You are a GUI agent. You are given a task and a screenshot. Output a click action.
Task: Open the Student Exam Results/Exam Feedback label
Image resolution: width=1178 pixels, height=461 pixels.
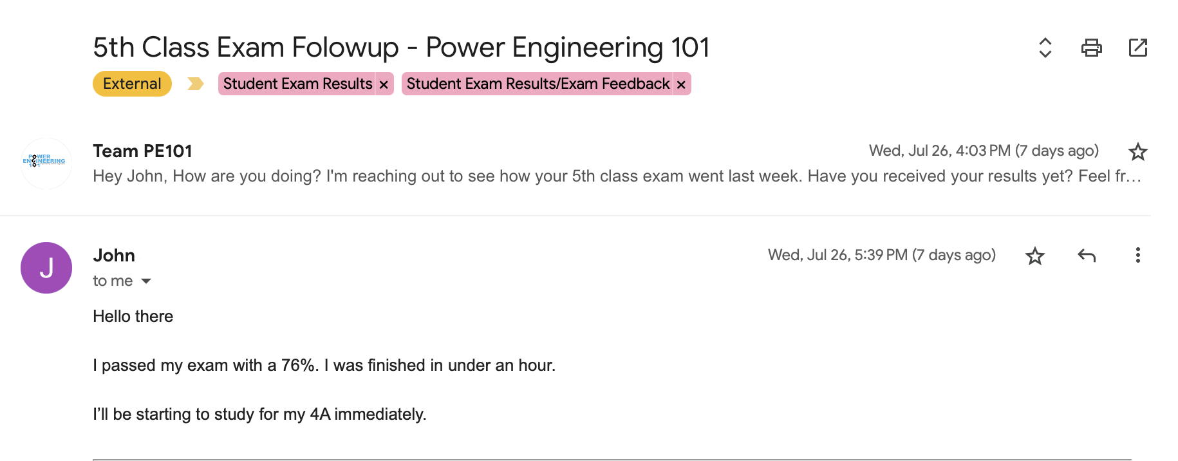pyautogui.click(x=538, y=84)
